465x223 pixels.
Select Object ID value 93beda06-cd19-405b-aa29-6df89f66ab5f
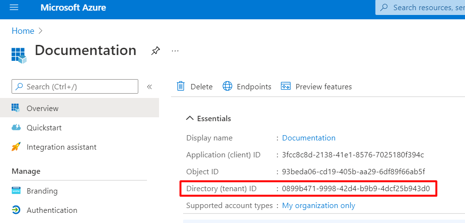[354, 172]
